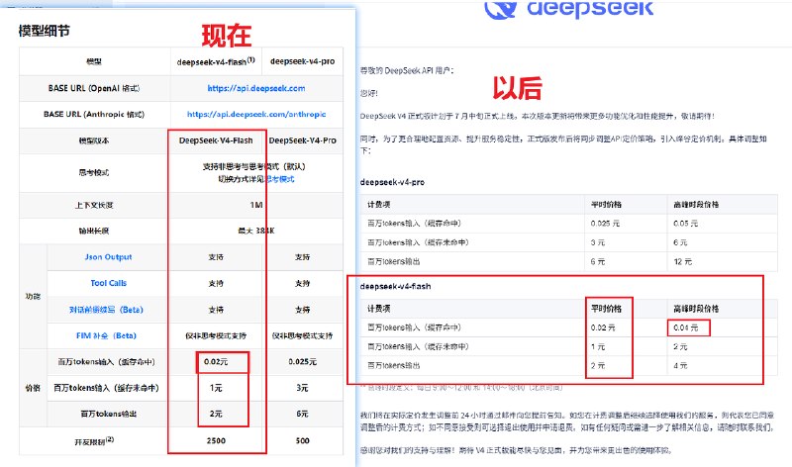Open the Json Output feature link

pos(108,257)
